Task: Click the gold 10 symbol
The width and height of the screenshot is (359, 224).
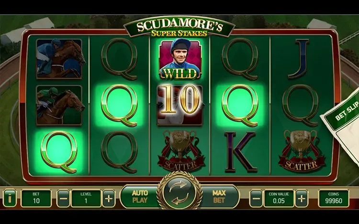Action: pos(179,105)
